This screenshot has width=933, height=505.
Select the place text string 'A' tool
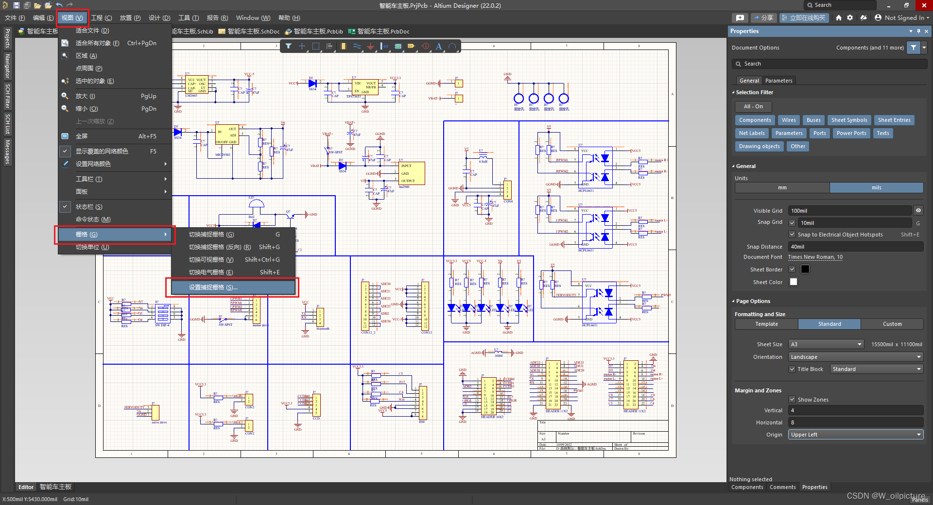click(x=439, y=46)
